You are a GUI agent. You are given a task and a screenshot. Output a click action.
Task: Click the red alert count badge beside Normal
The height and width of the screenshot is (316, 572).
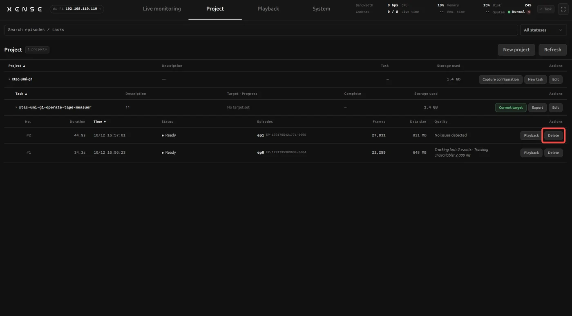pos(529,12)
